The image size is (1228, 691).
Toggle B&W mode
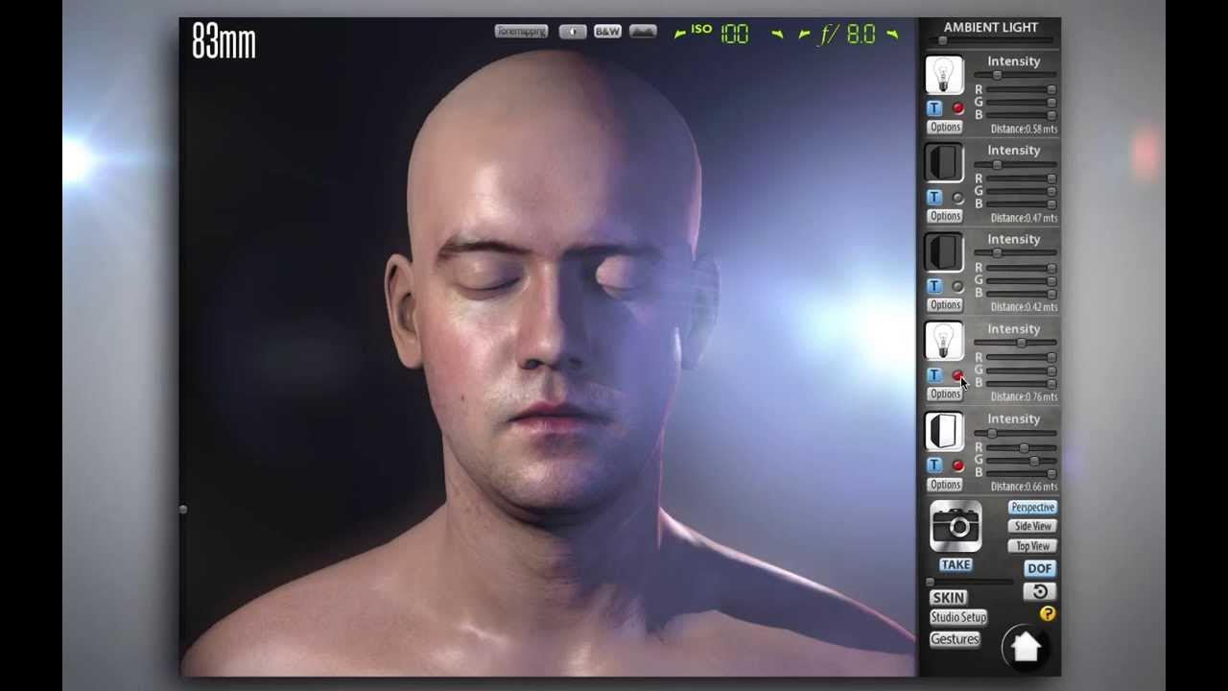point(607,32)
